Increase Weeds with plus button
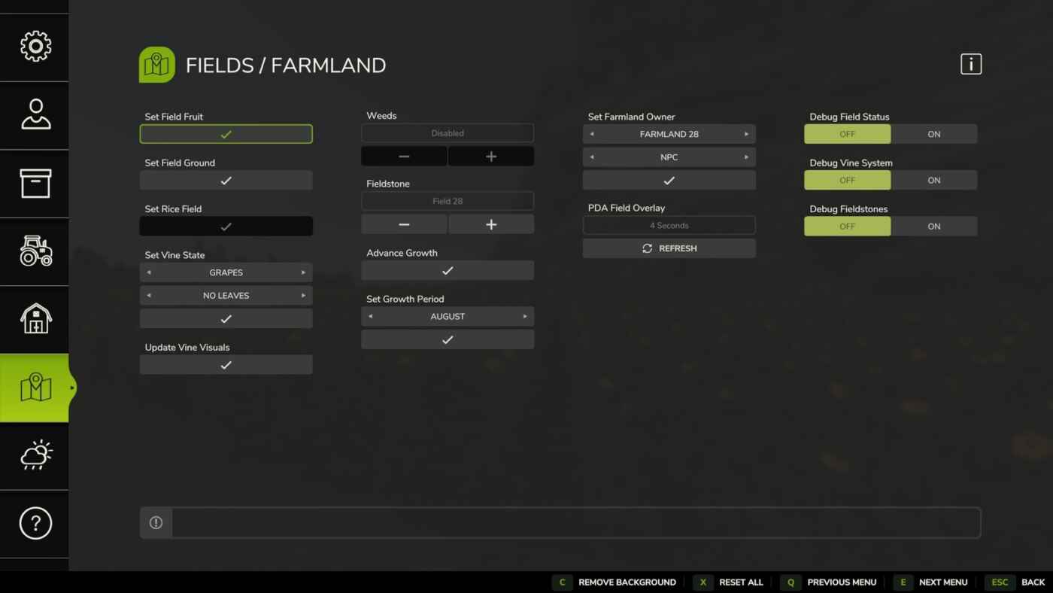The image size is (1053, 593). pos(491,157)
